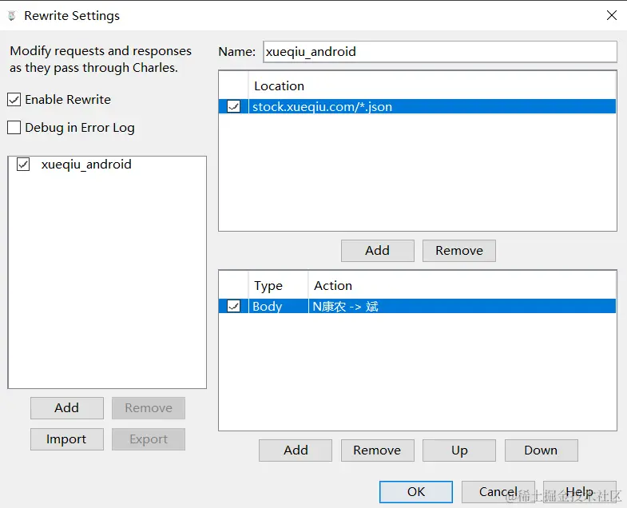Remove the selected rewrite rule
This screenshot has width=627, height=508.
point(378,450)
